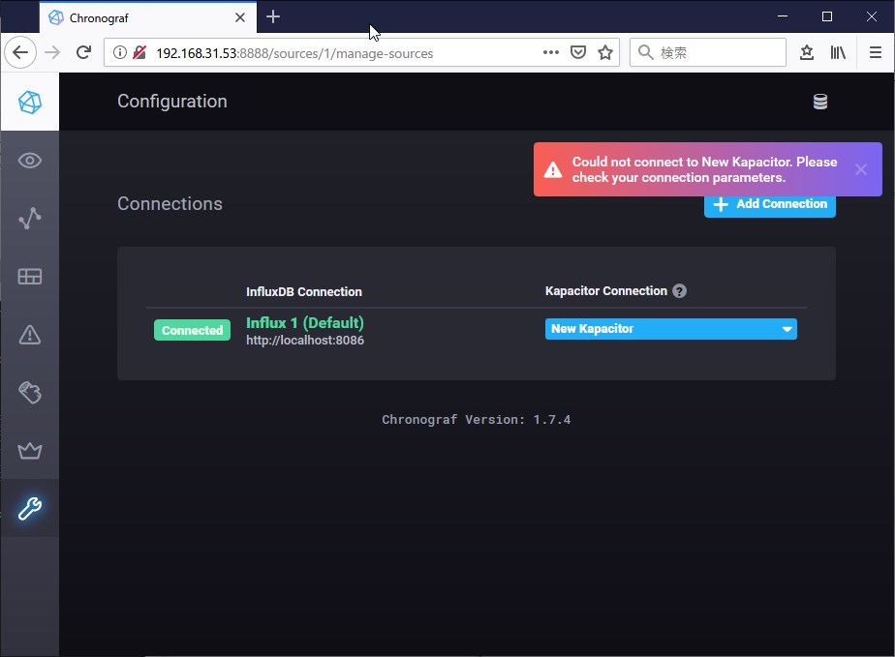Show site information icon in address bar
The width and height of the screenshot is (895, 657).
tap(120, 52)
